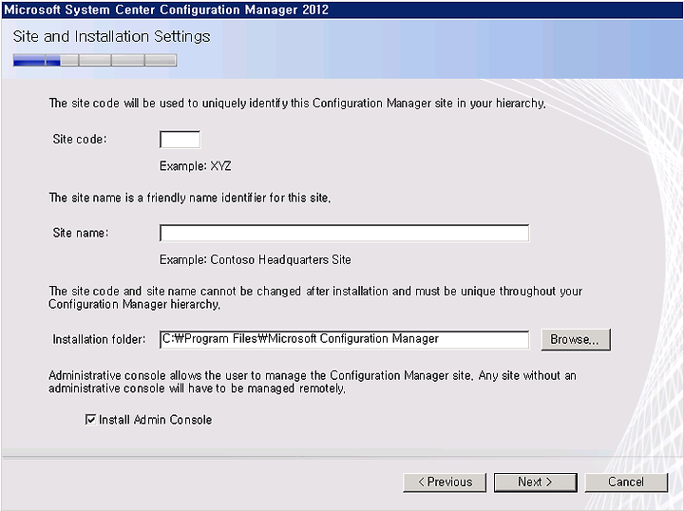
Task: Click the 'Site name:' label
Action: pyautogui.click(x=80, y=233)
